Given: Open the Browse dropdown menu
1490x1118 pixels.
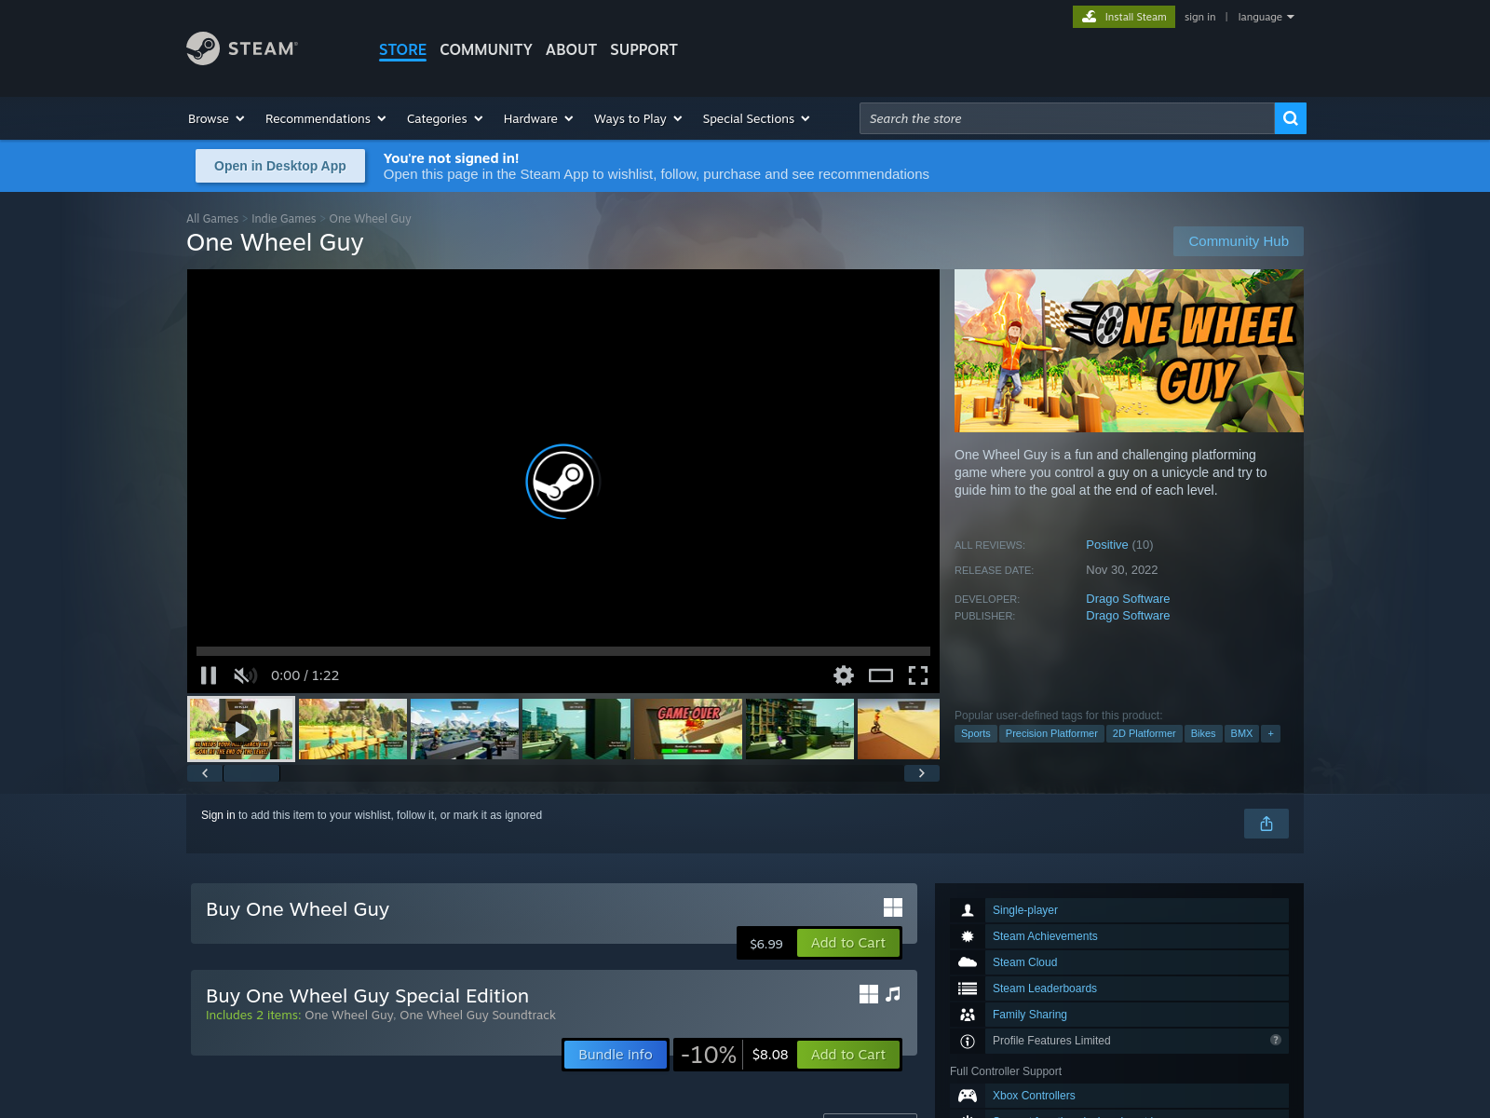Looking at the screenshot, I should (x=216, y=118).
